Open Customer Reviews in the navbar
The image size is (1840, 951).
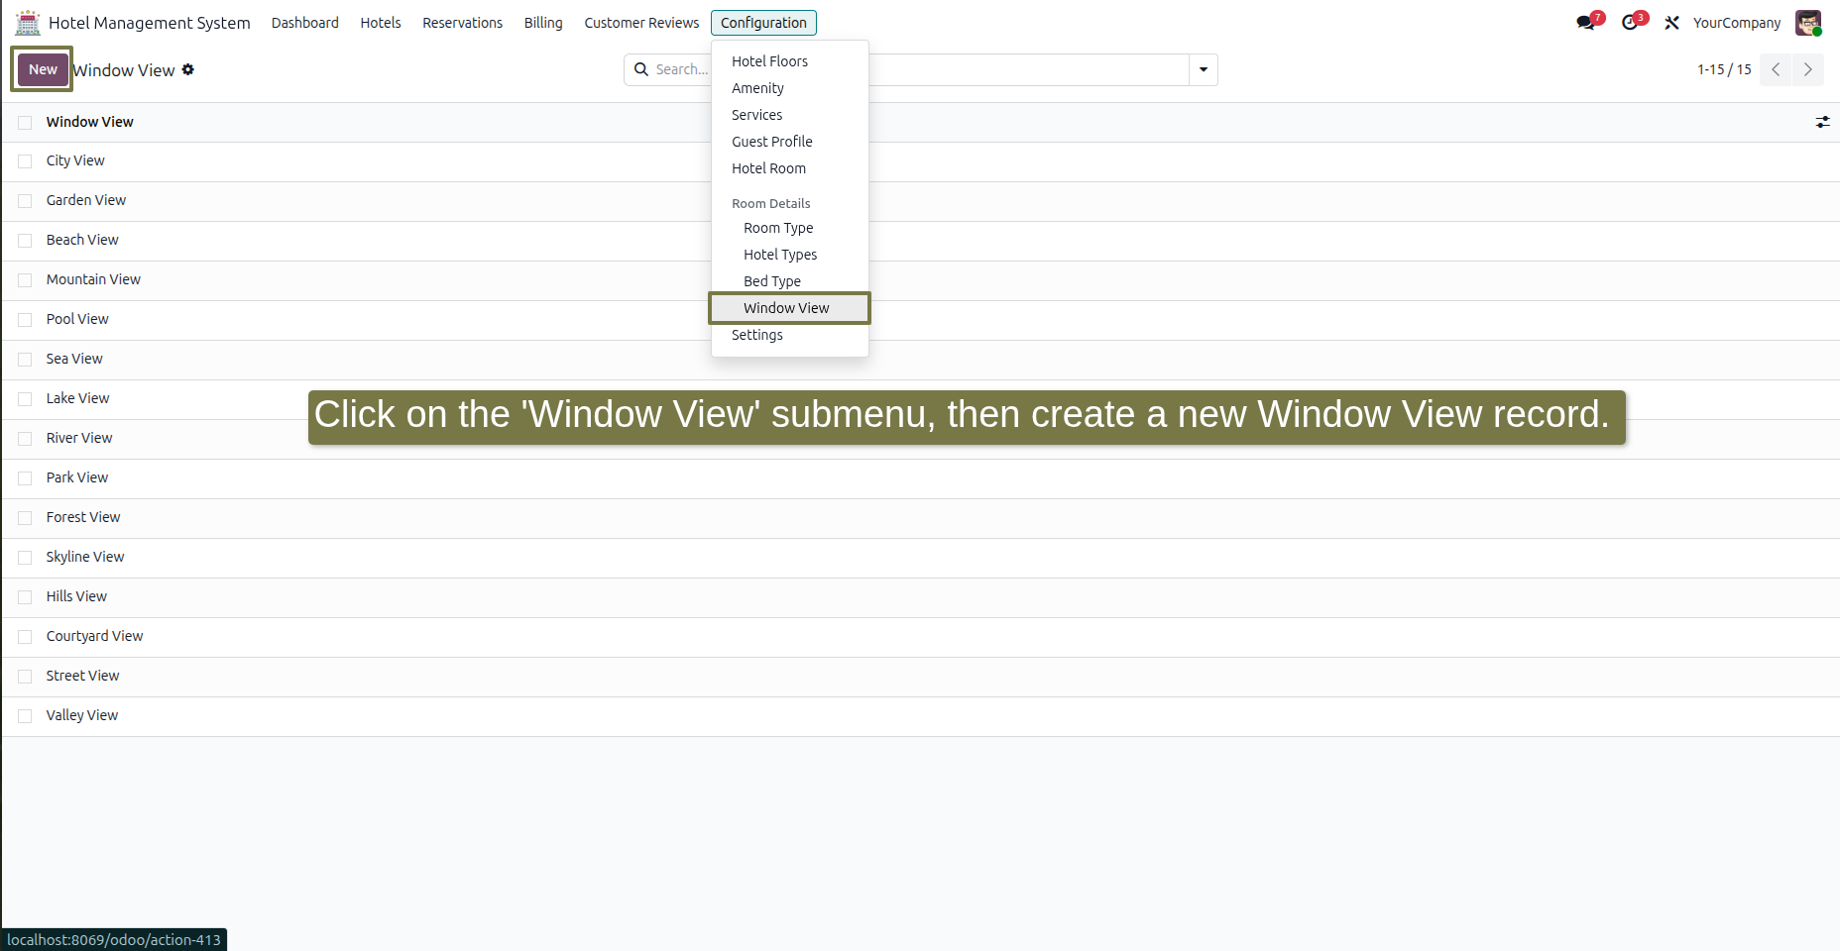(641, 23)
